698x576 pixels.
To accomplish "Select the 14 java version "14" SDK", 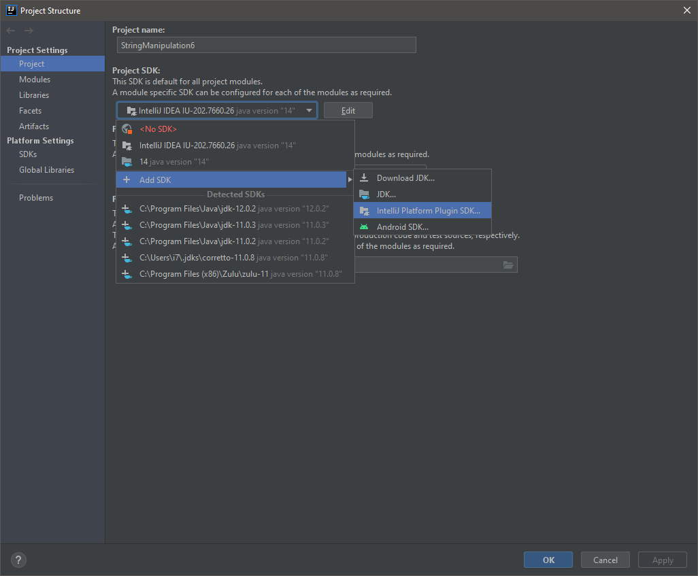I will click(x=235, y=162).
